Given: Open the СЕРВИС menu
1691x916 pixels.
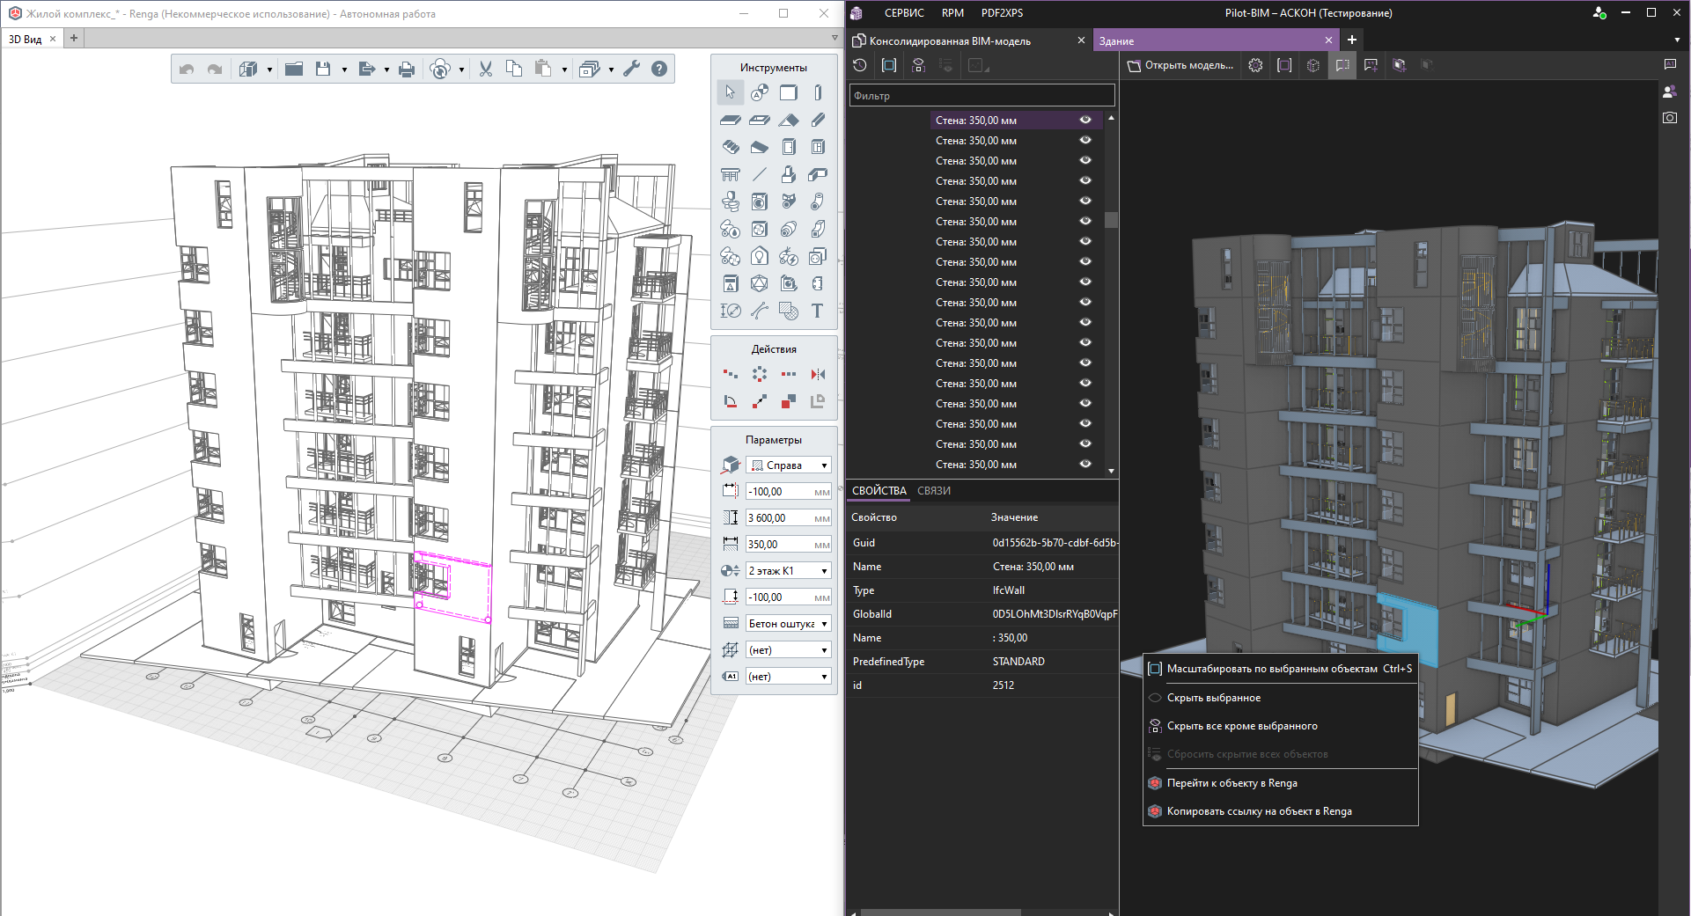Looking at the screenshot, I should [904, 13].
